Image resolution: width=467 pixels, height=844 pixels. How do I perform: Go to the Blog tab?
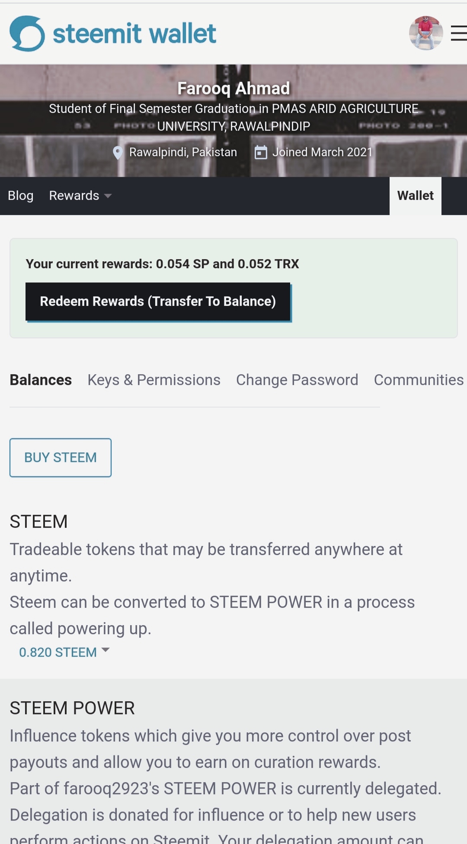(21, 196)
